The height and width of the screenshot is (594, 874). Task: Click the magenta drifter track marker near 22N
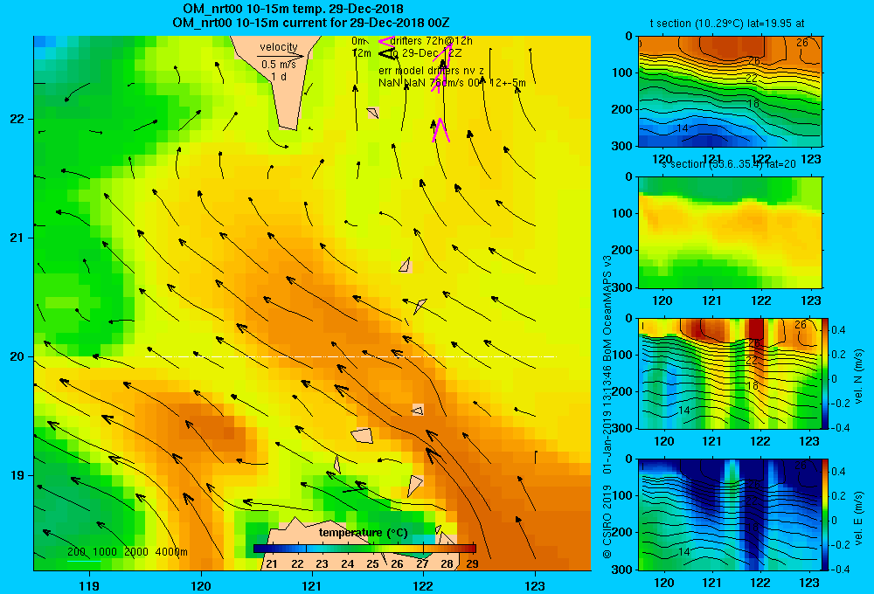(440, 130)
